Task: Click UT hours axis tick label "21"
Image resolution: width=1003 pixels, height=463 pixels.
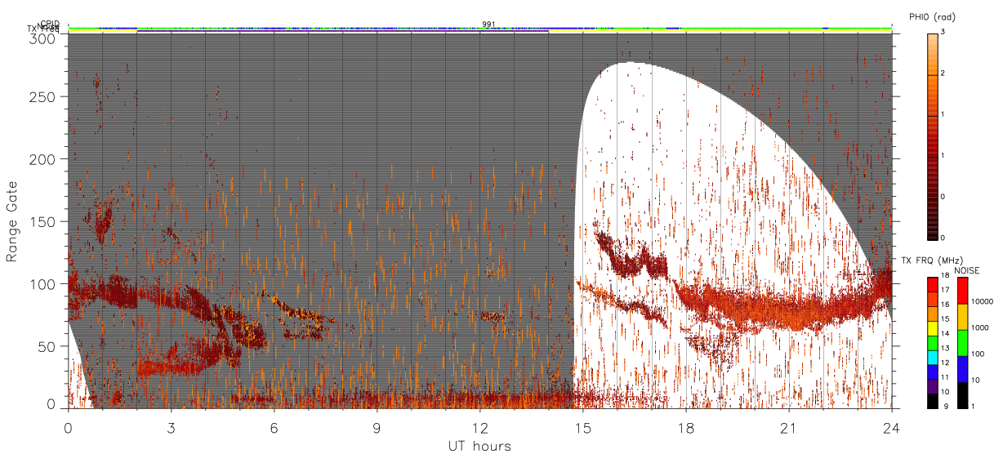Action: point(788,428)
